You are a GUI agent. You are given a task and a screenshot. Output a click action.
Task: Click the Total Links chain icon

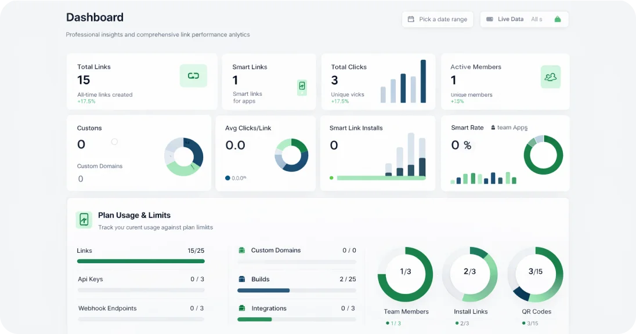(x=193, y=76)
